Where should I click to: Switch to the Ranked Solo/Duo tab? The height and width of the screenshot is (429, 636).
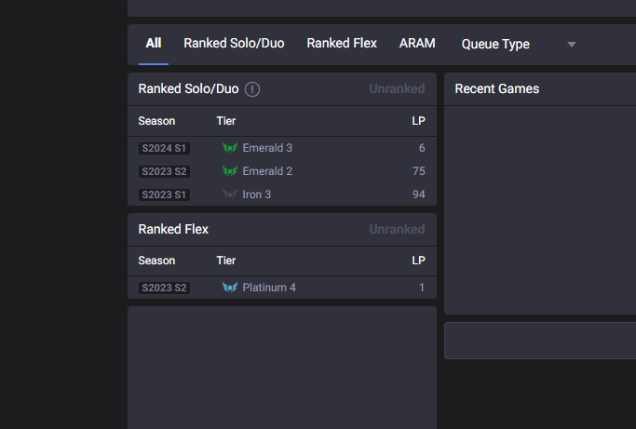coord(234,44)
